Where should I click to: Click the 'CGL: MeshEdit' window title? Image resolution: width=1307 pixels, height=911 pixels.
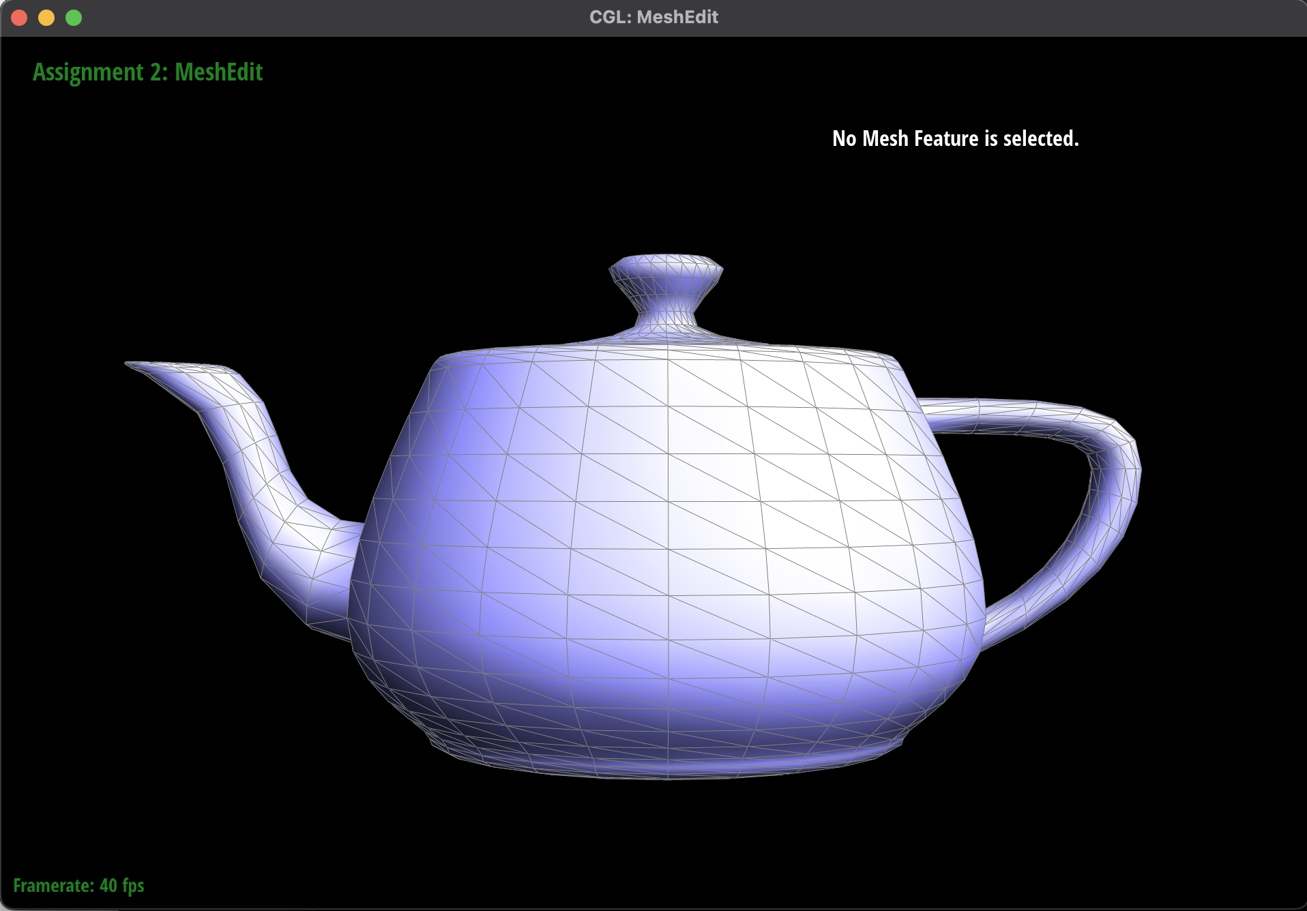click(x=653, y=17)
